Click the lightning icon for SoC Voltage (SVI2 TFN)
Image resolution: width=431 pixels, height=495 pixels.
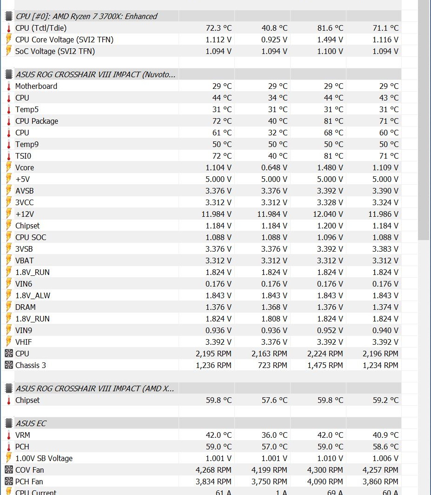[x=9, y=51]
